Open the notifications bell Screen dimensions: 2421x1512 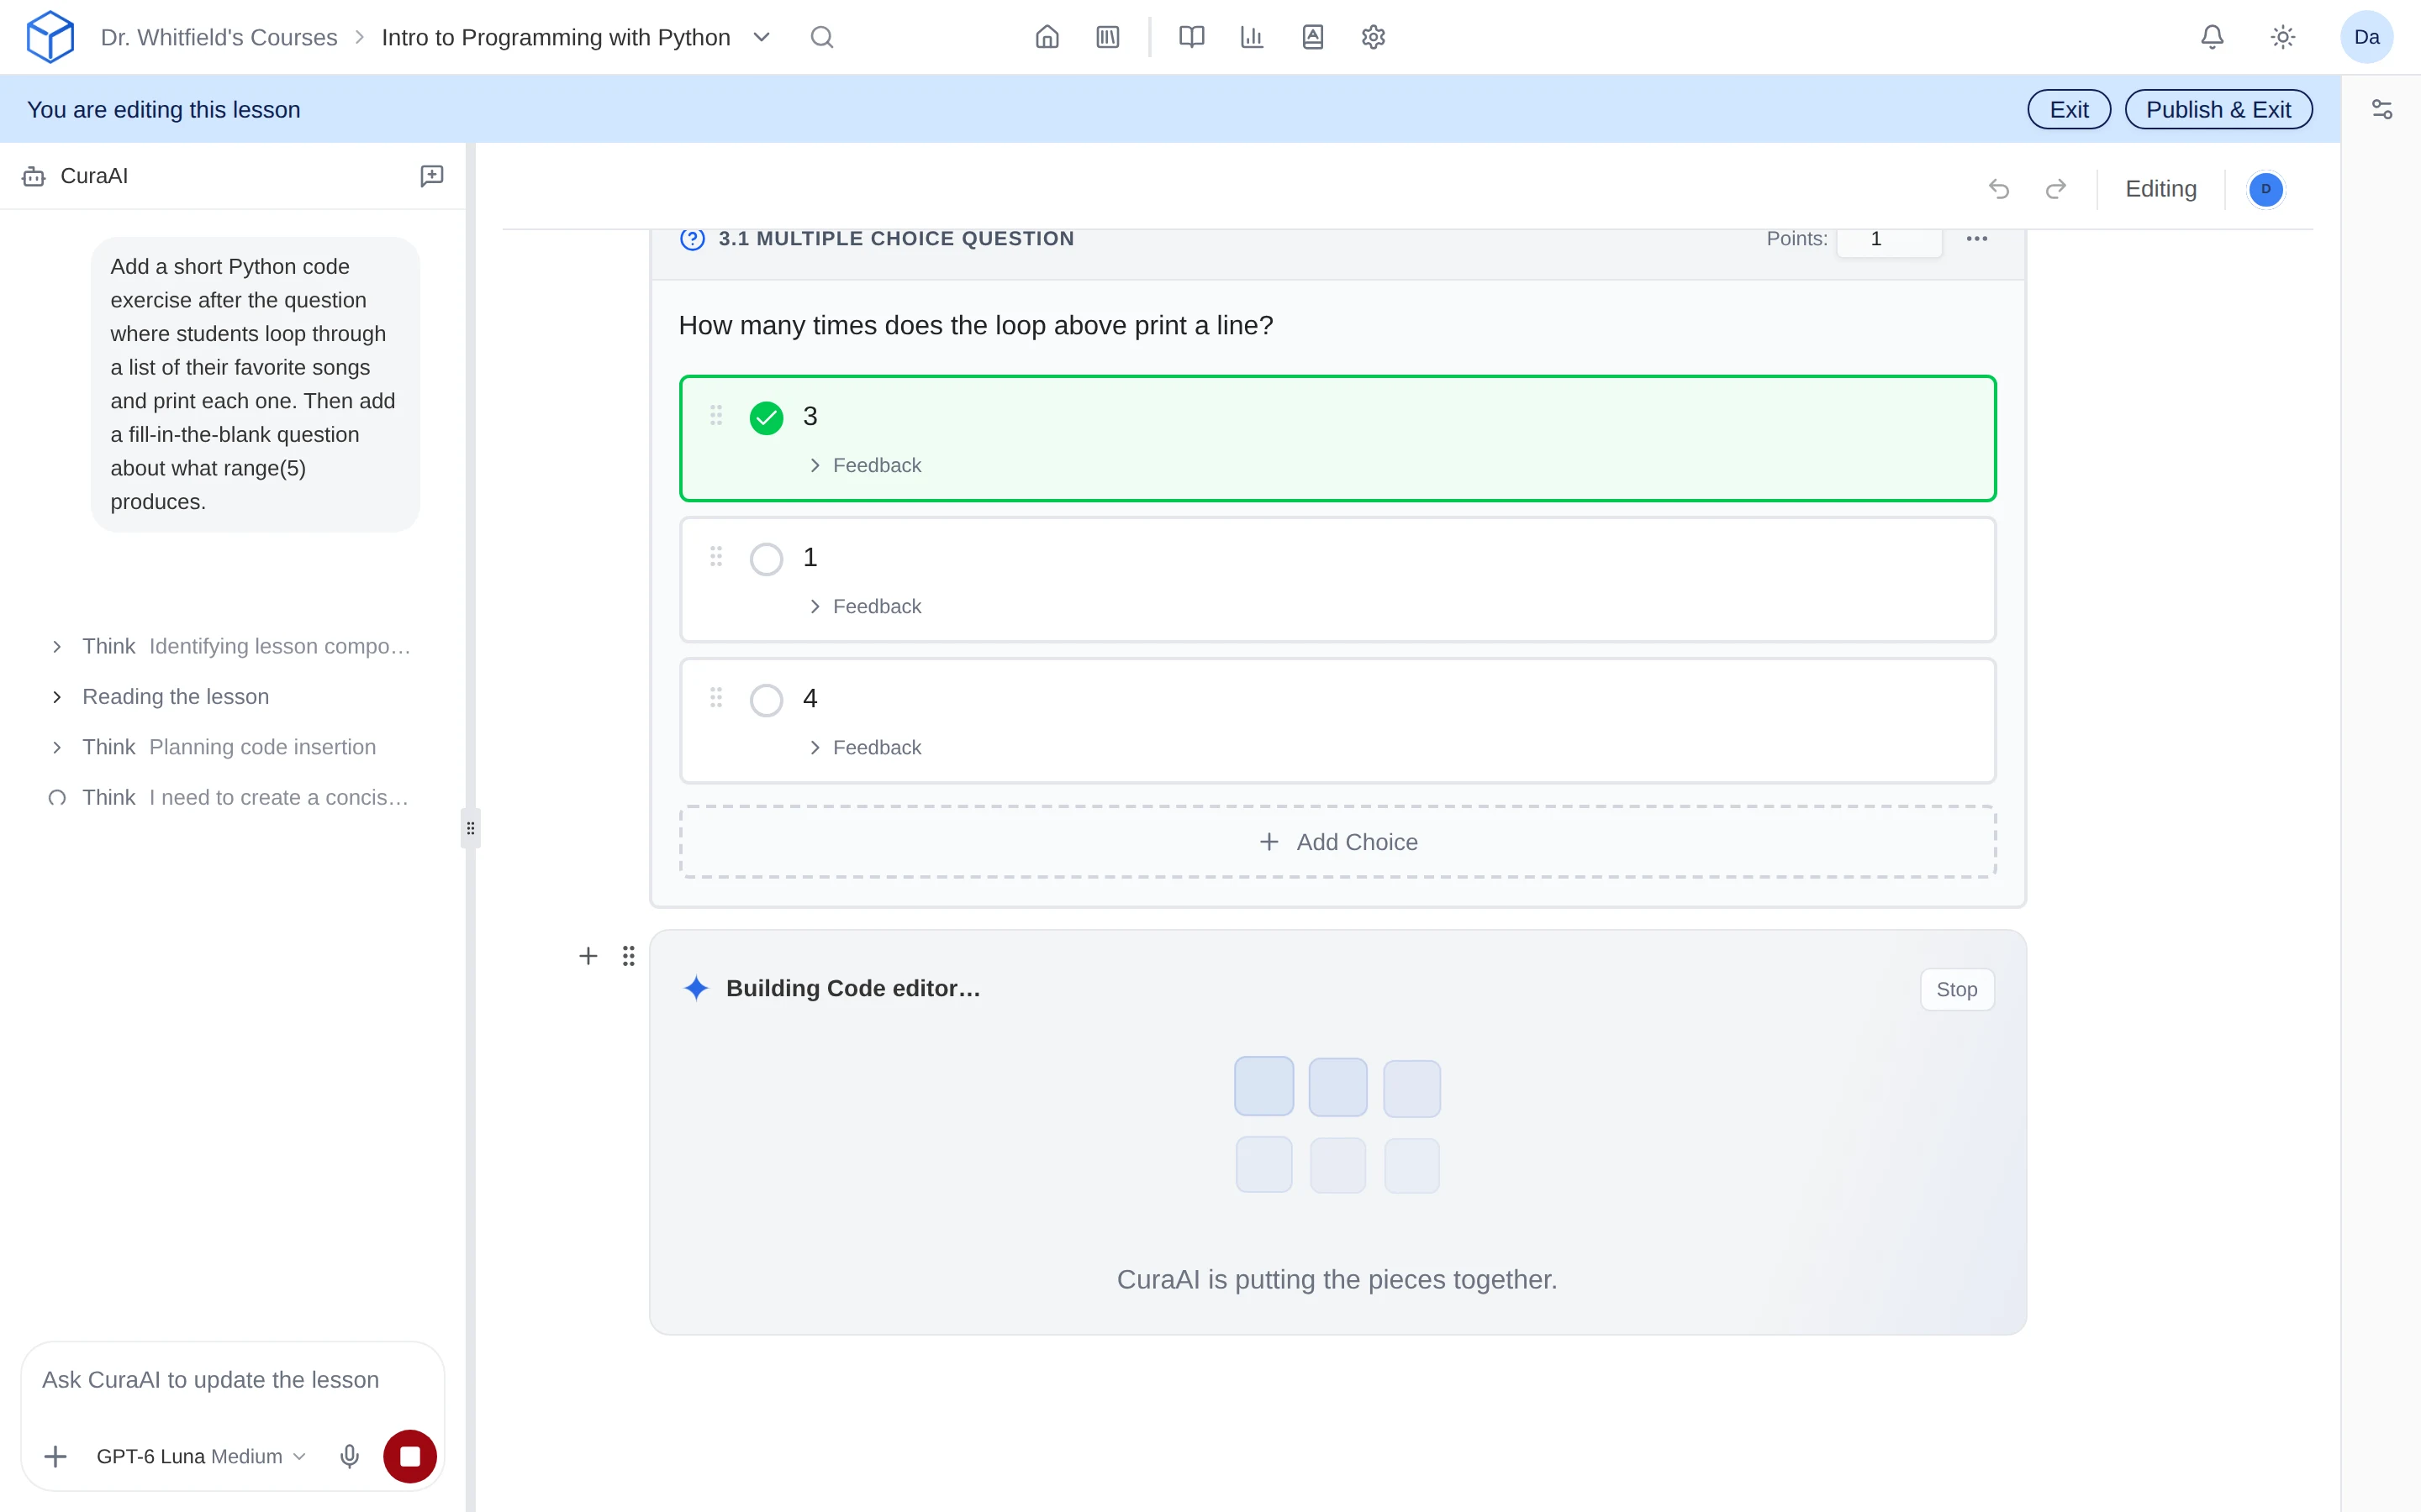coord(2212,37)
